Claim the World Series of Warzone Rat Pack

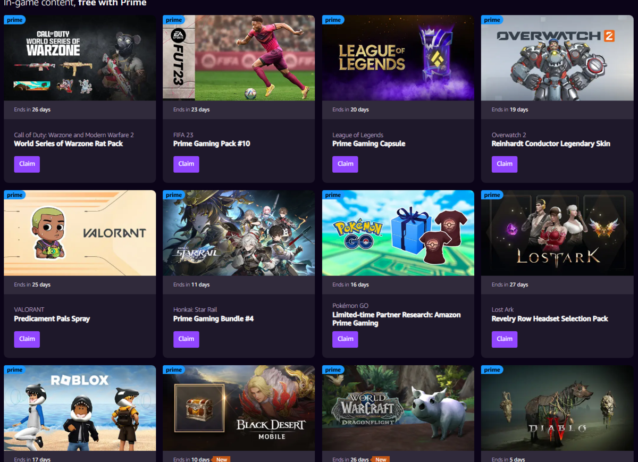point(27,164)
